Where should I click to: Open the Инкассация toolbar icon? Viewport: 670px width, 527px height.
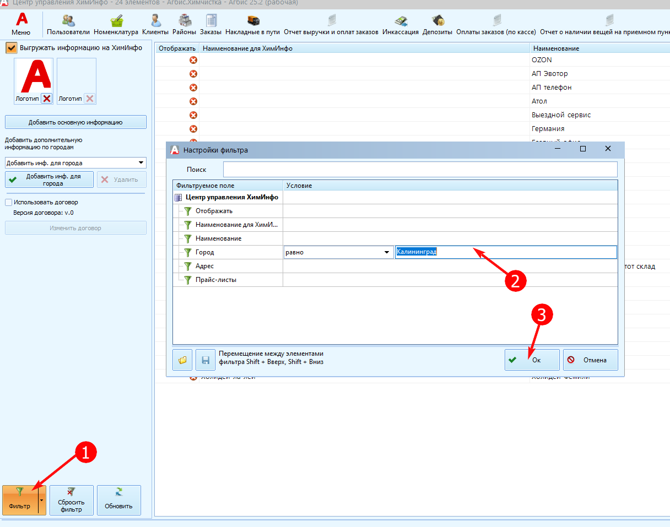pos(401,21)
